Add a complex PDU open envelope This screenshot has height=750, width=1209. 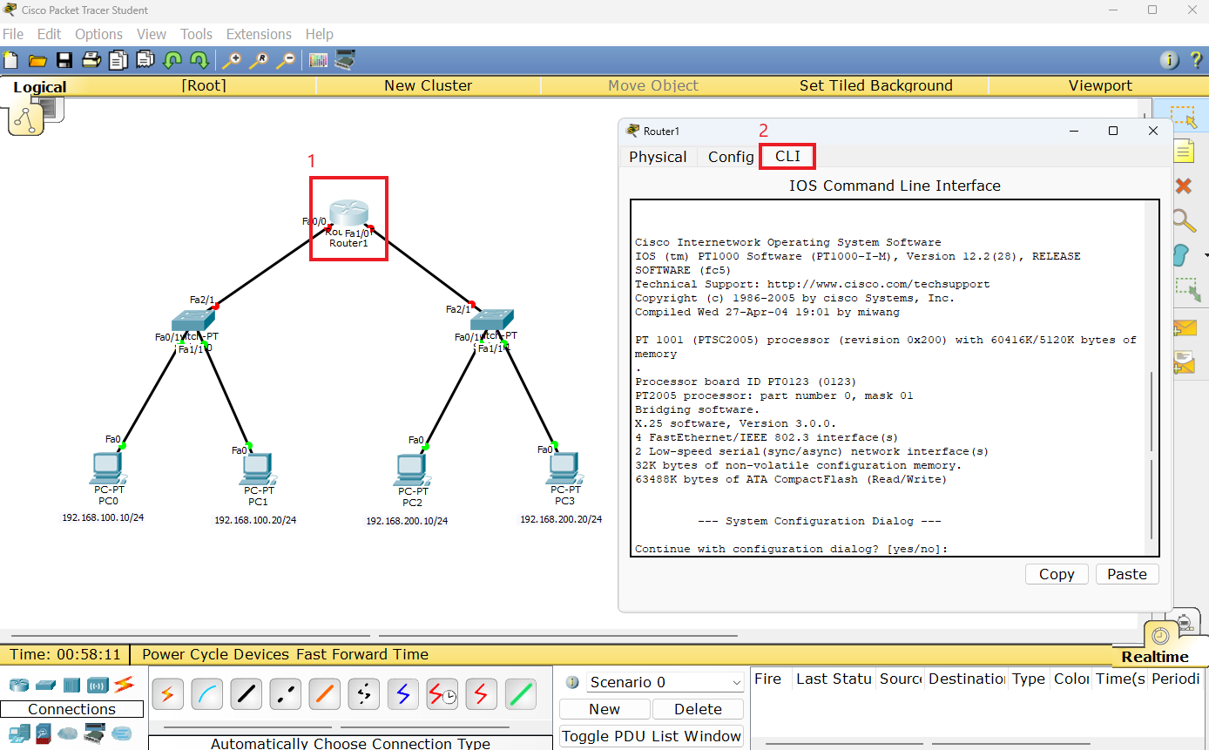pyautogui.click(x=1185, y=361)
